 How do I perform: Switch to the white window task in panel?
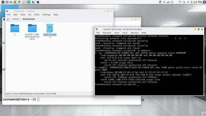[x=24, y=2]
